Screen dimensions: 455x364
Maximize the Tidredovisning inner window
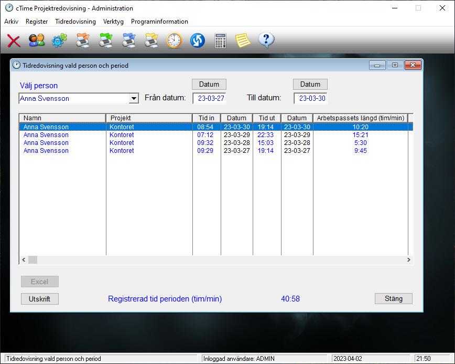[395, 65]
